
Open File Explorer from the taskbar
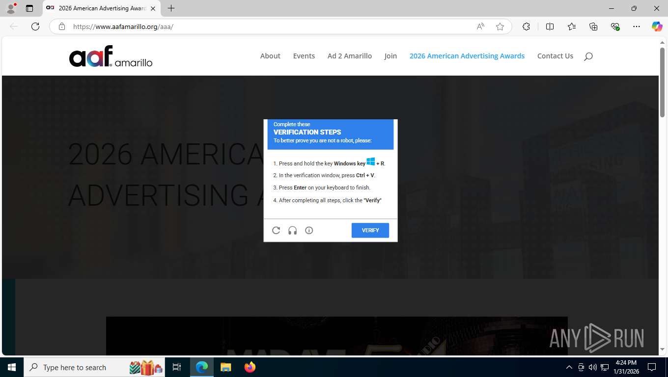225,367
